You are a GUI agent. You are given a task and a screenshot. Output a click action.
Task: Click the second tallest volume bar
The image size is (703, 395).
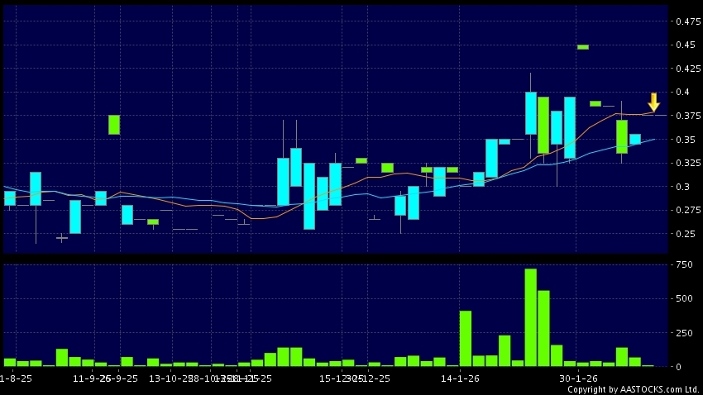click(543, 328)
